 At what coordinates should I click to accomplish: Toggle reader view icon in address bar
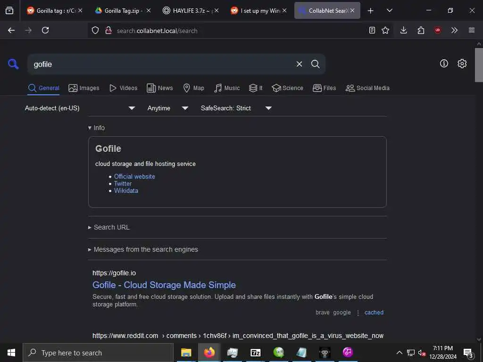372,30
